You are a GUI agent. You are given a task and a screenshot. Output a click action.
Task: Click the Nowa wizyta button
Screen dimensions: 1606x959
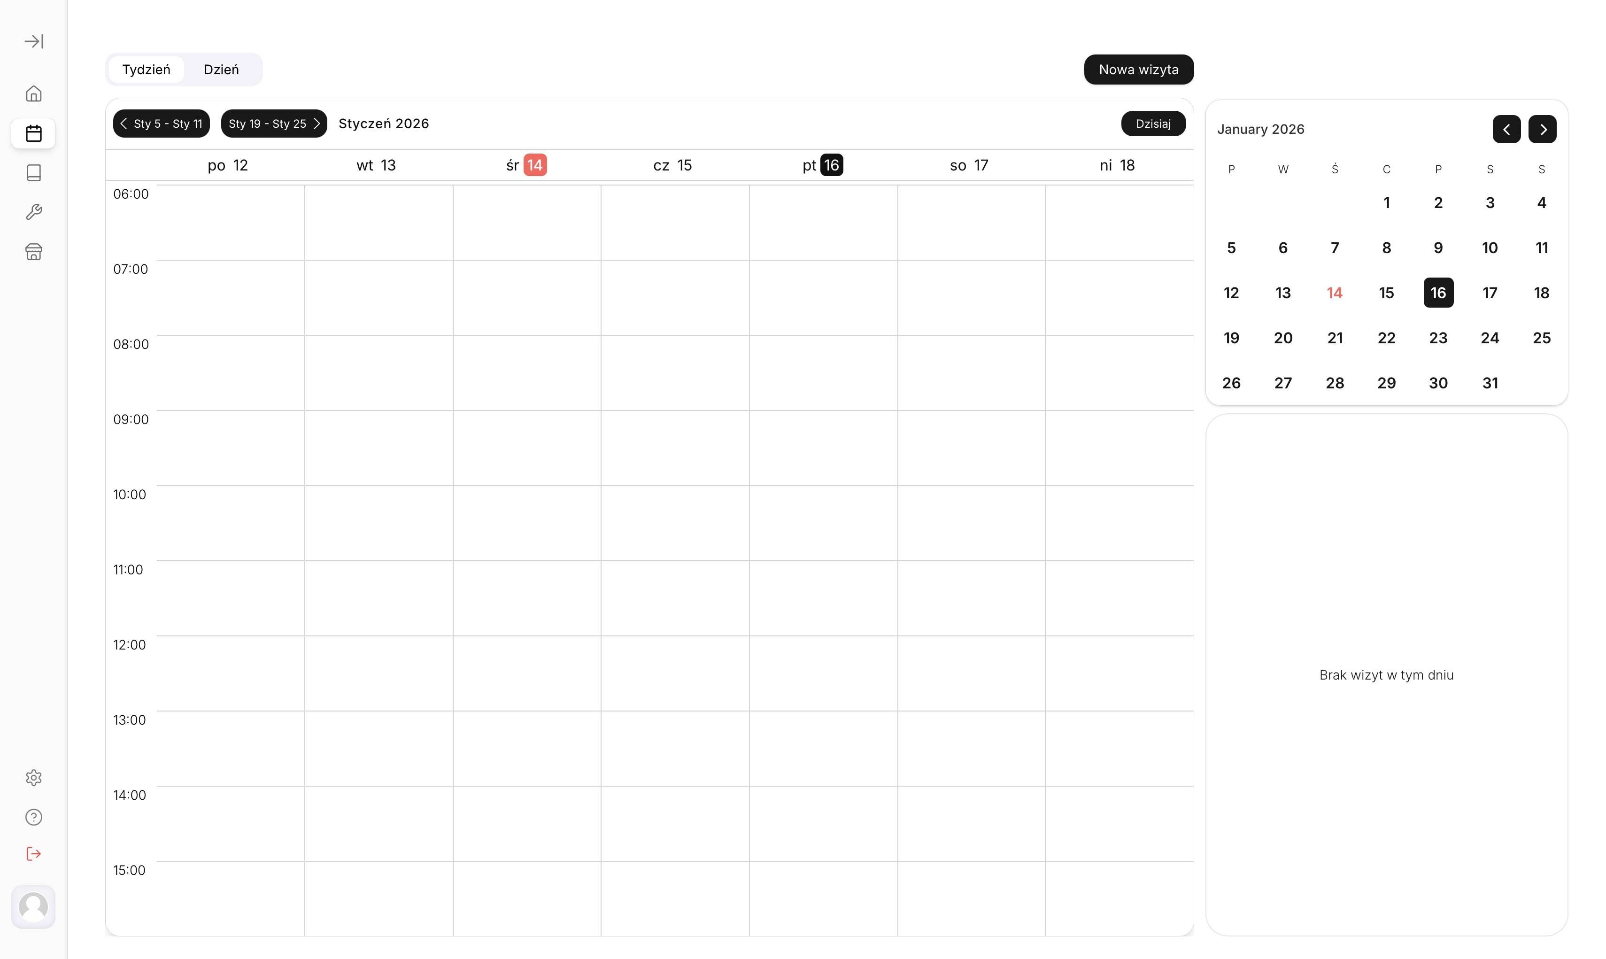coord(1138,70)
